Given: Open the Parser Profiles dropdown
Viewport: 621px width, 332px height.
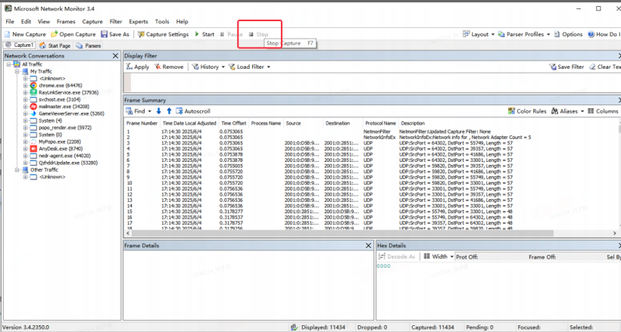Looking at the screenshot, I should click(x=524, y=35).
